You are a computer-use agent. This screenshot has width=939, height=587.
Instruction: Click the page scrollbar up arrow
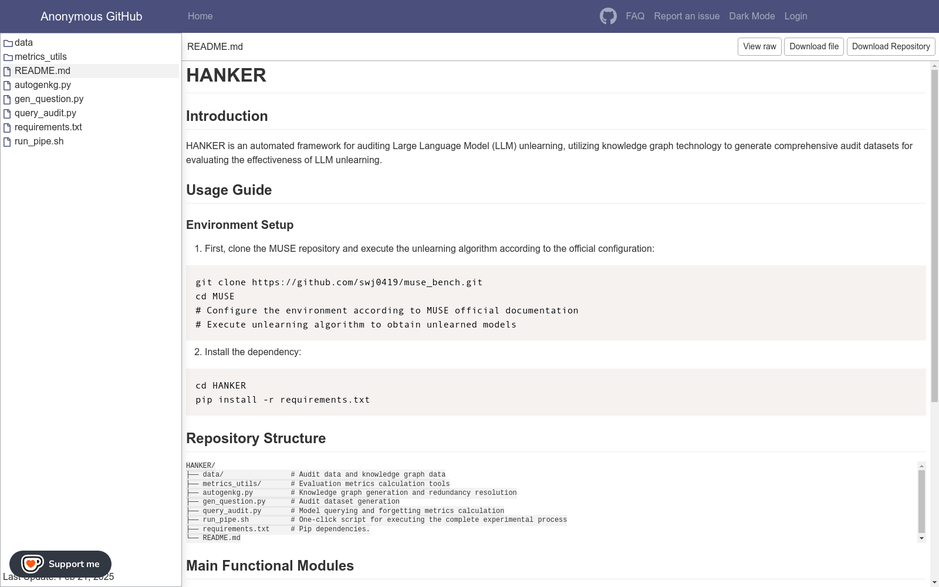coord(935,65)
